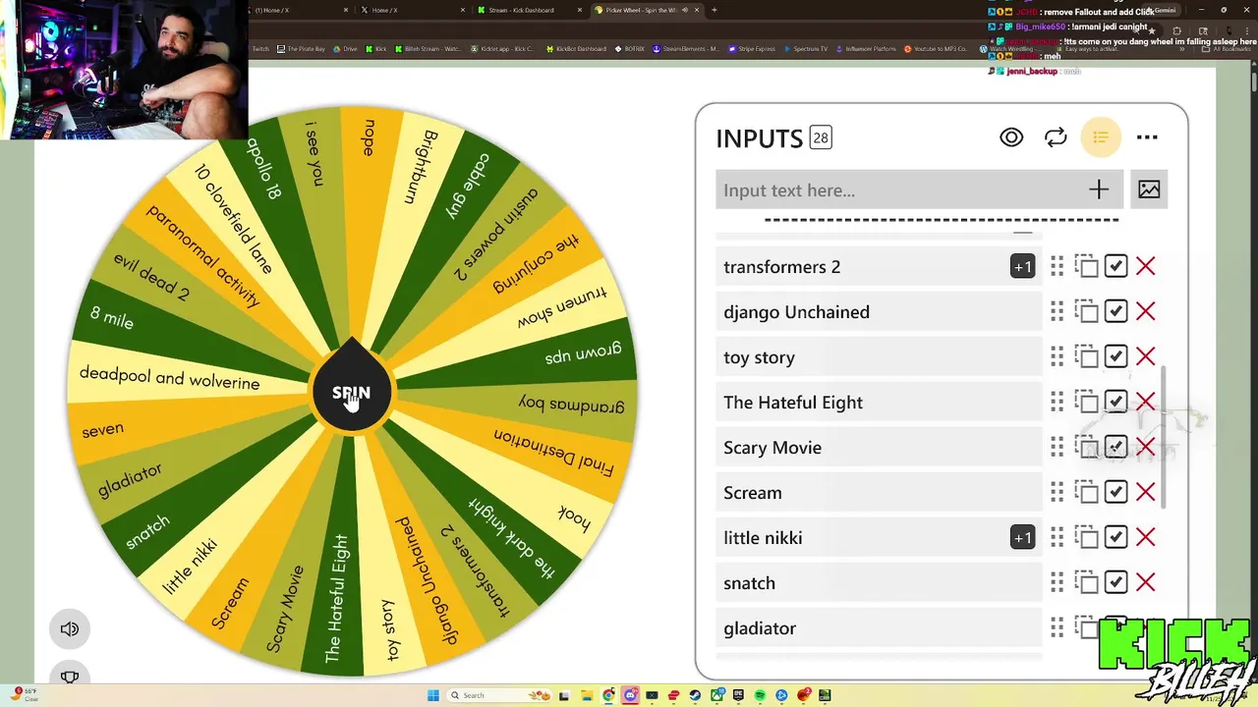Click the SPIN button on the wheel

coord(351,393)
